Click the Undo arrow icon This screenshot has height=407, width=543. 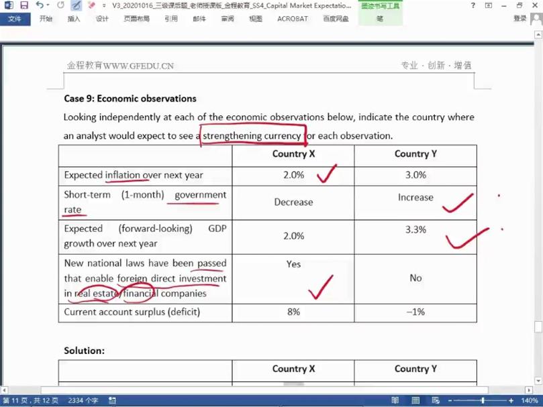point(40,5)
